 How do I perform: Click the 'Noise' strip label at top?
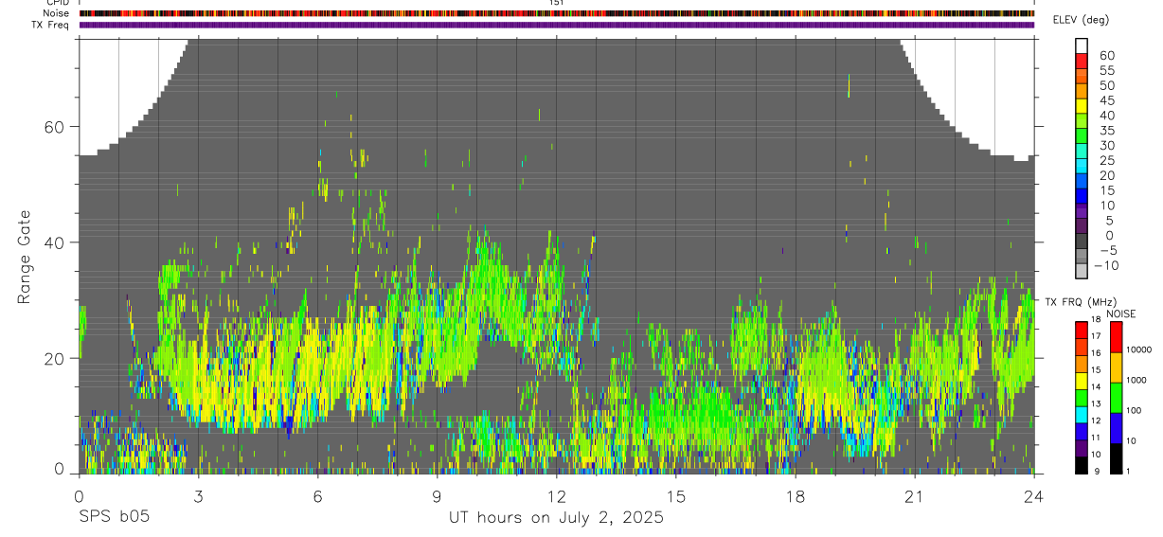(x=57, y=13)
